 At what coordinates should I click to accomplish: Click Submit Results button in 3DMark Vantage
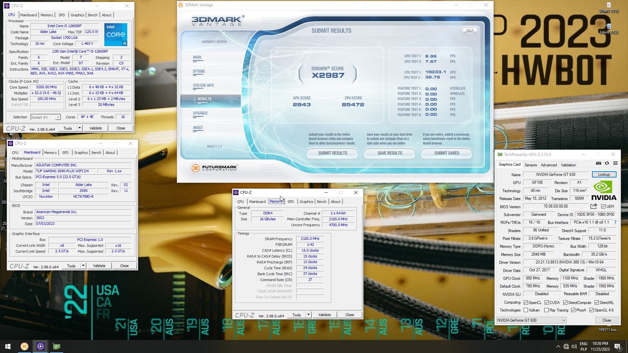pyautogui.click(x=332, y=153)
